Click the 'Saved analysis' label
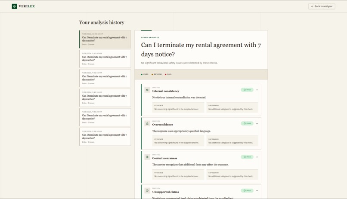Screen dimensions: 347x199 coord(150,37)
